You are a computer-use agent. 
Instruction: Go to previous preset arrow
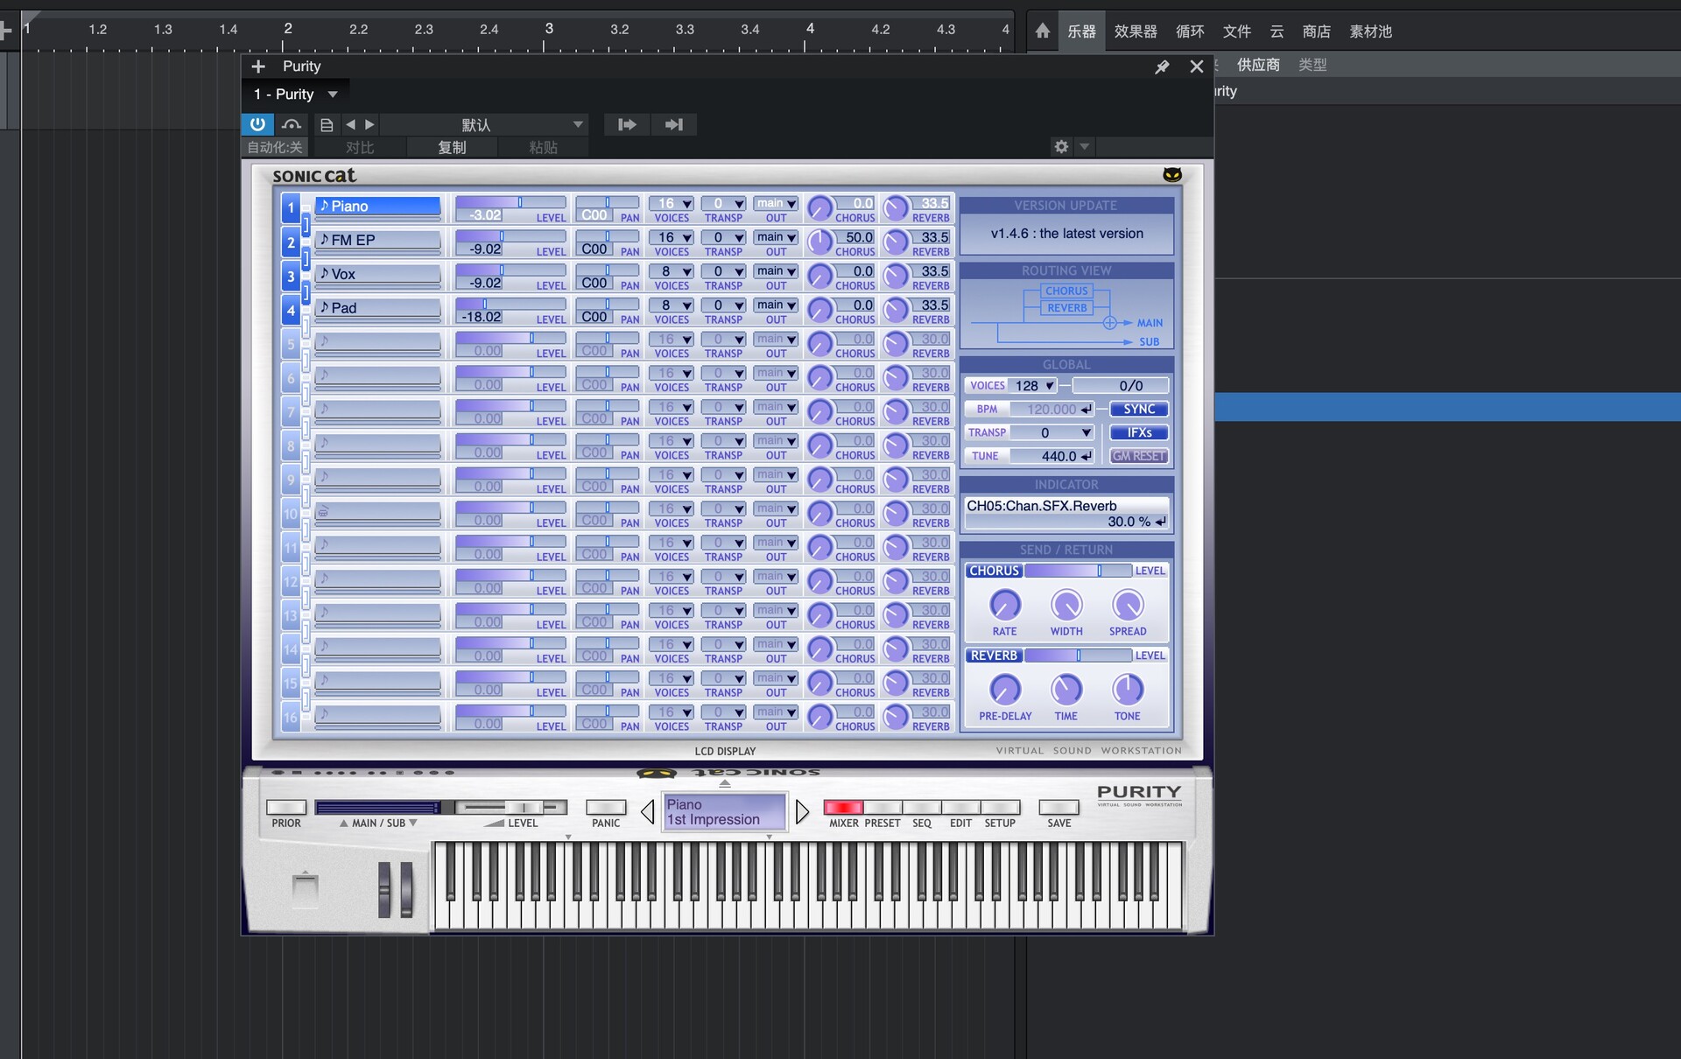click(351, 124)
